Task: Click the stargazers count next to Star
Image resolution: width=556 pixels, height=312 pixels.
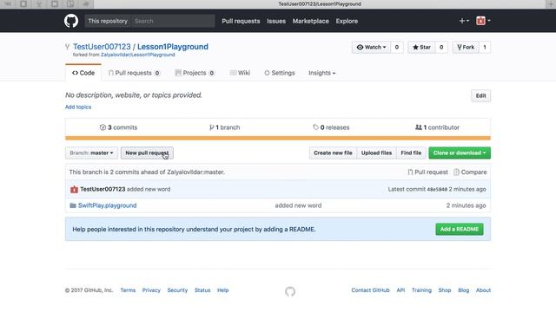Action: (441, 47)
